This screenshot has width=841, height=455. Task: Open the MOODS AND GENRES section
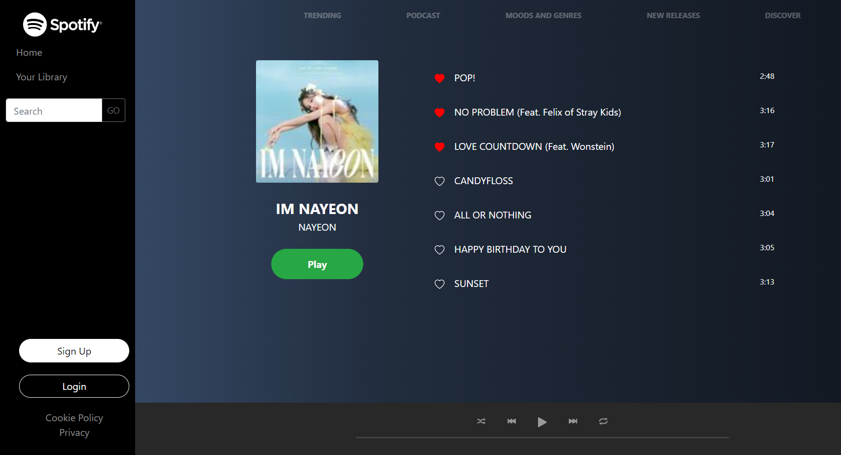(543, 15)
